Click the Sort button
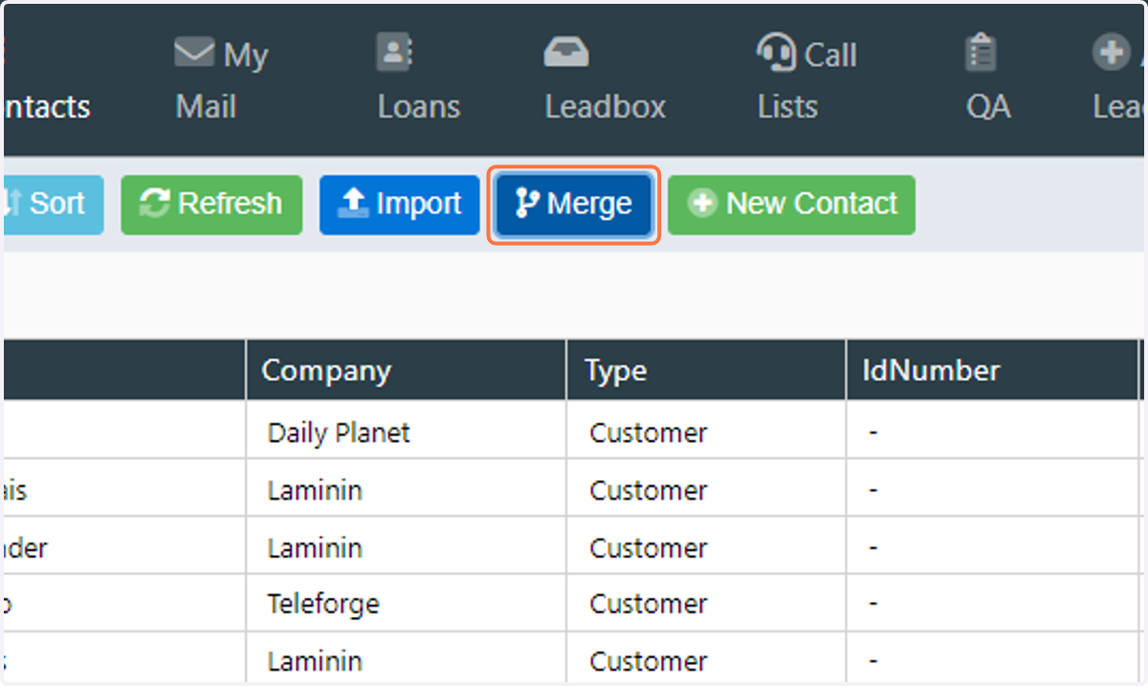The image size is (1148, 686). pos(53,204)
